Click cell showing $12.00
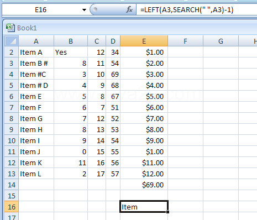This screenshot has width=257, height=220. pos(144,174)
